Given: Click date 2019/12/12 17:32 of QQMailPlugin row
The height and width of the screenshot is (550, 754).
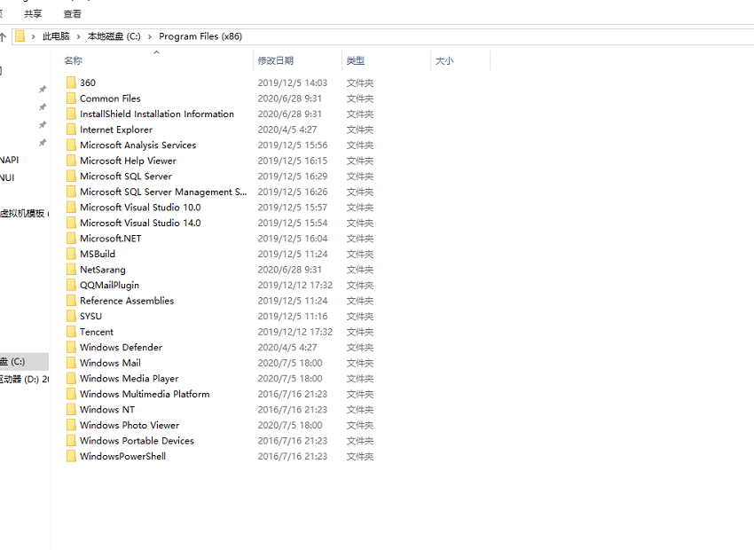Looking at the screenshot, I should coord(295,285).
